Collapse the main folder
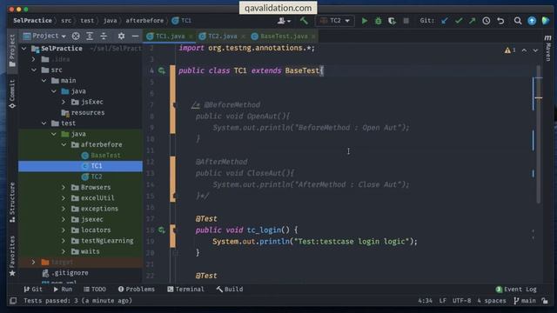The height and width of the screenshot is (313, 557). pyautogui.click(x=44, y=81)
